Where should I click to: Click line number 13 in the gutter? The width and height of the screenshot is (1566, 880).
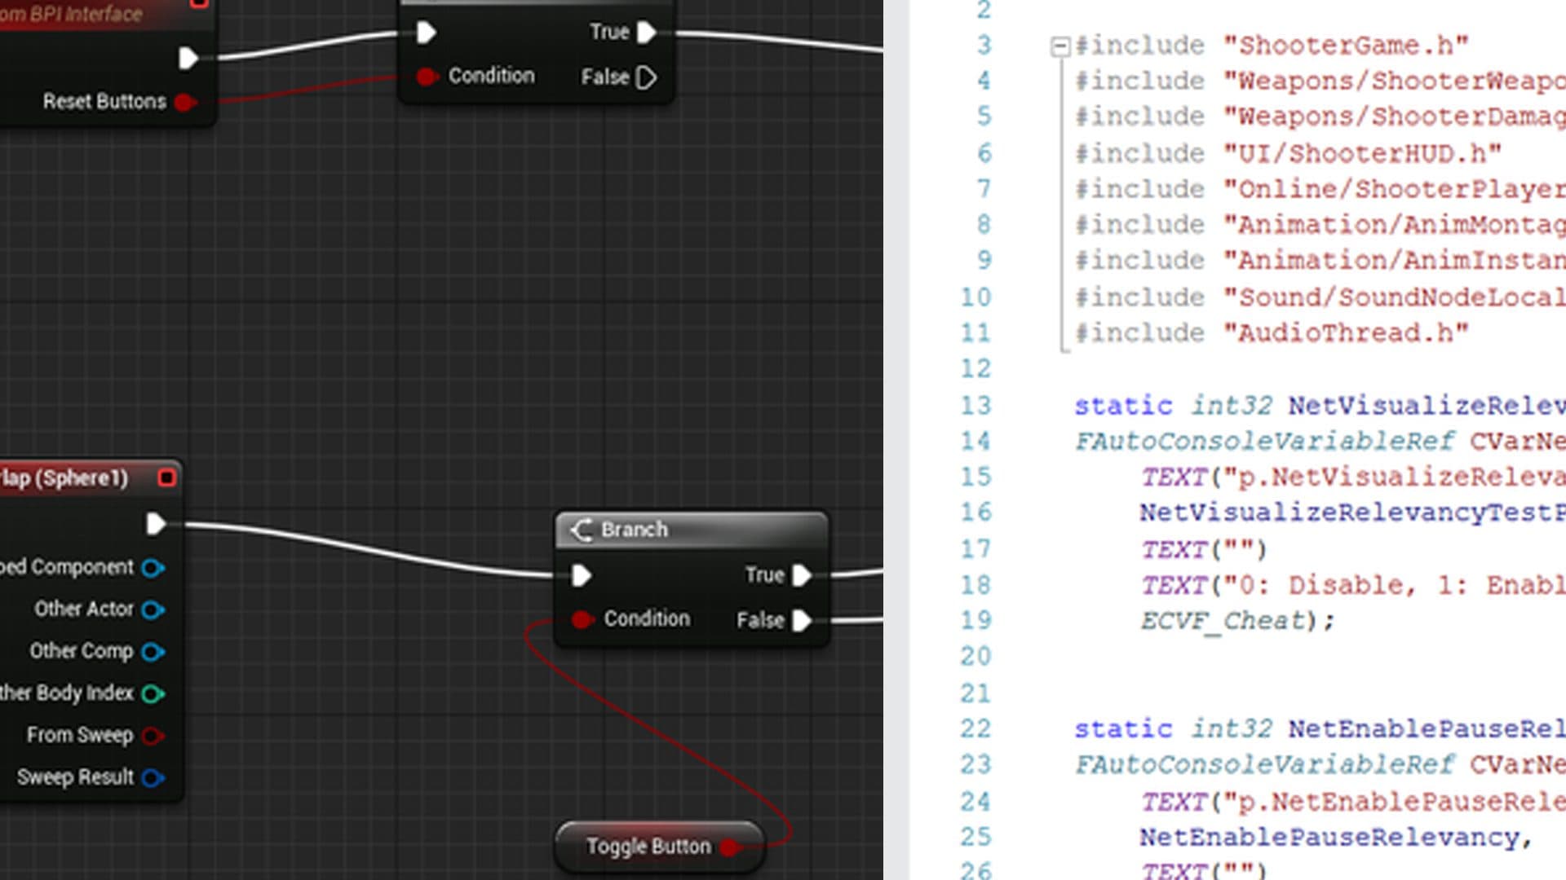pos(975,406)
